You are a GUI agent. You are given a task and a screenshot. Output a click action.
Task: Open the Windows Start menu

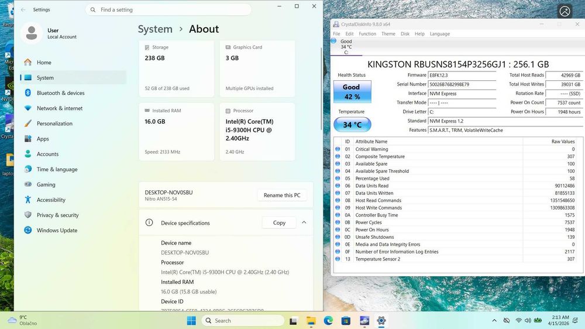[x=191, y=321]
